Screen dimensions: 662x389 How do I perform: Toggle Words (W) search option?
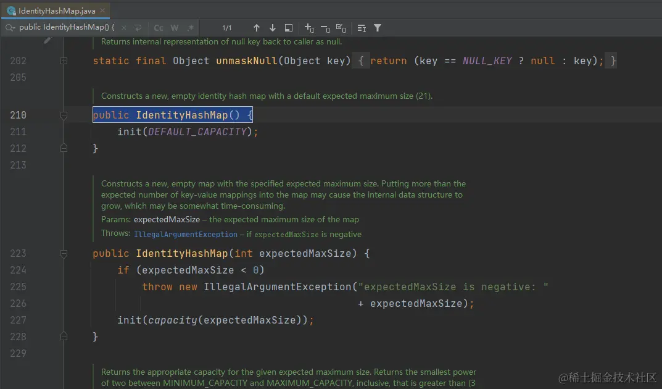[x=175, y=28]
